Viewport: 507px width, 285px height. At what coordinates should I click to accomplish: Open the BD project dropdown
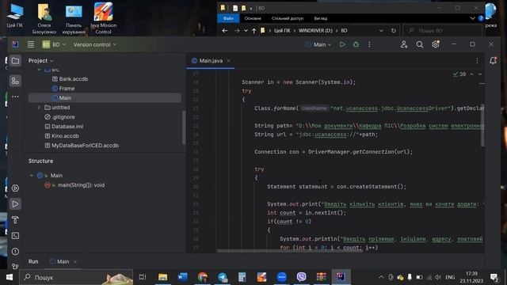[54, 44]
